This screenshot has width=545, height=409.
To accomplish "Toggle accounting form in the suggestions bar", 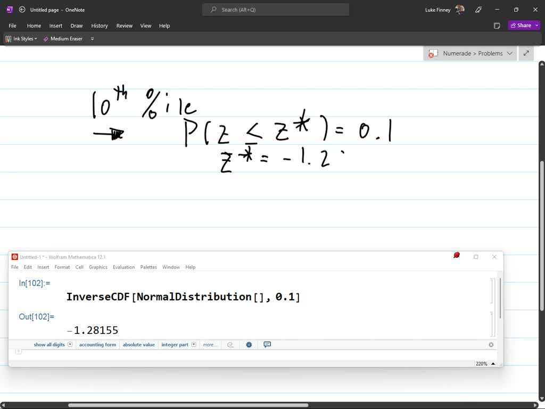I will coord(97,345).
